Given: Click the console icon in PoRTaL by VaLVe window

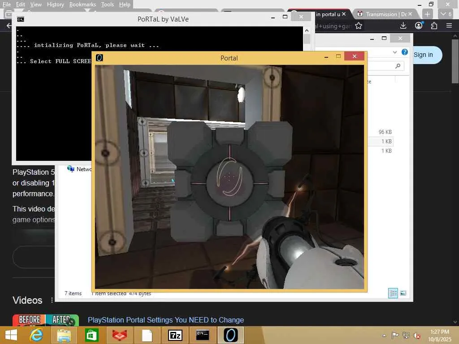Looking at the screenshot, I should (21, 19).
